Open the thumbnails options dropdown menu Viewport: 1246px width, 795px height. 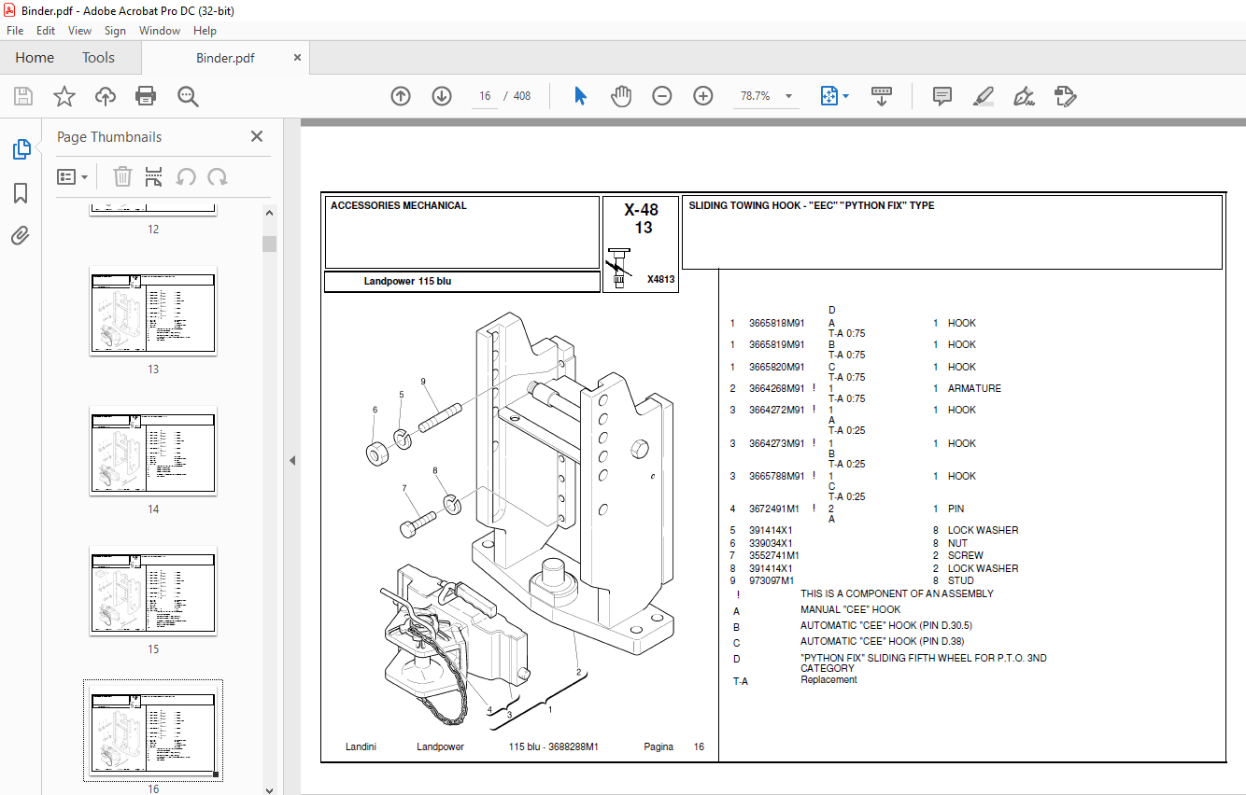[x=72, y=176]
